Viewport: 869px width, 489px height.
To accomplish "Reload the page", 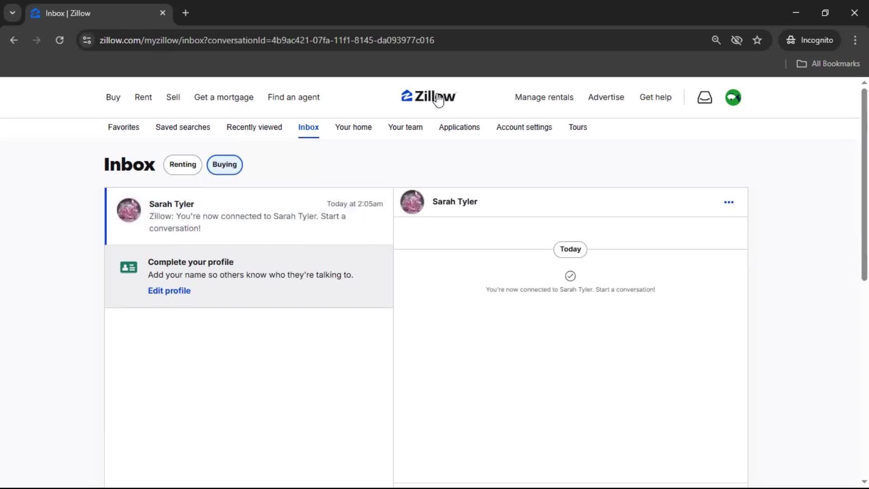I will 59,40.
